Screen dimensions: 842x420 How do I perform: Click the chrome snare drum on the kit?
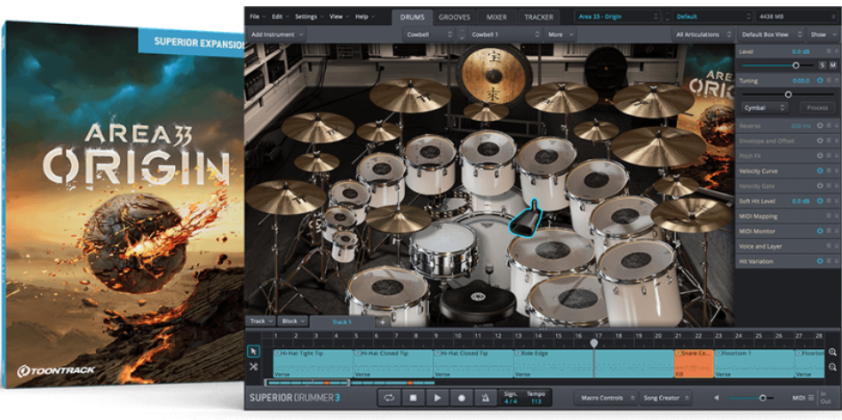point(443,250)
